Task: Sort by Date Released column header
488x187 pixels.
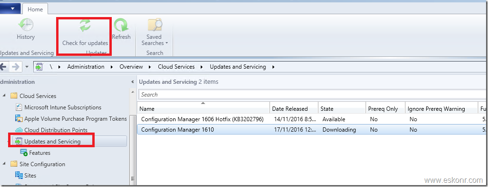Action: [x=294, y=109]
